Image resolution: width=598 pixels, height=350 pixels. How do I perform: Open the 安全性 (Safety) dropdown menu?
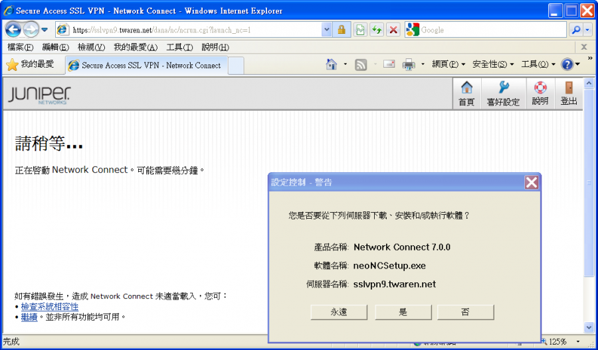(x=493, y=64)
